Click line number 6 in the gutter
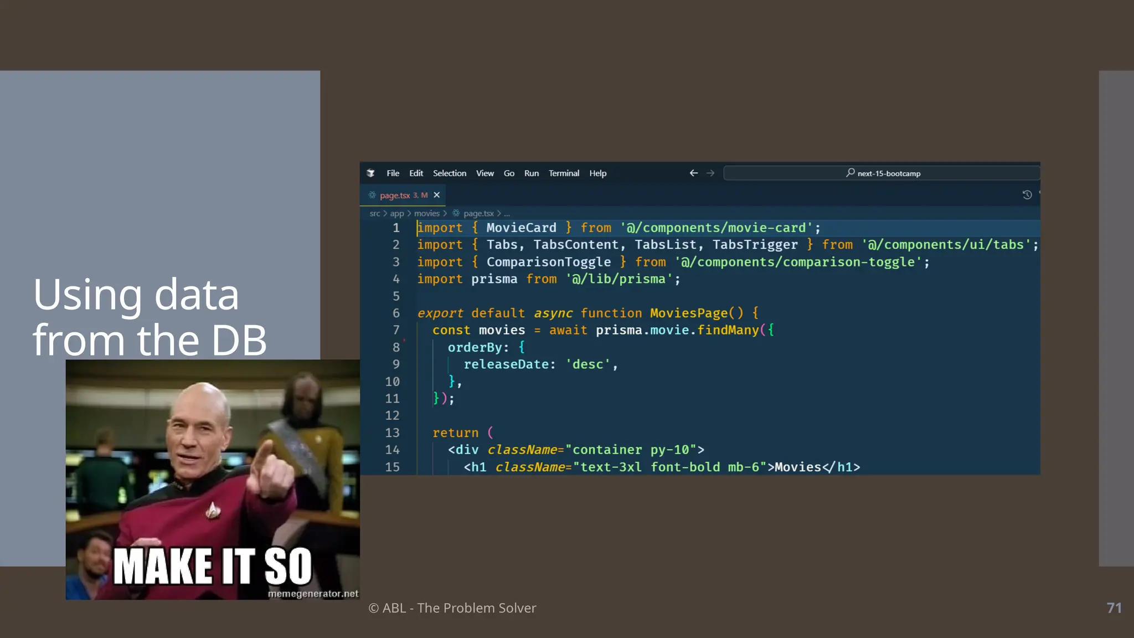Image resolution: width=1134 pixels, height=638 pixels. (396, 313)
